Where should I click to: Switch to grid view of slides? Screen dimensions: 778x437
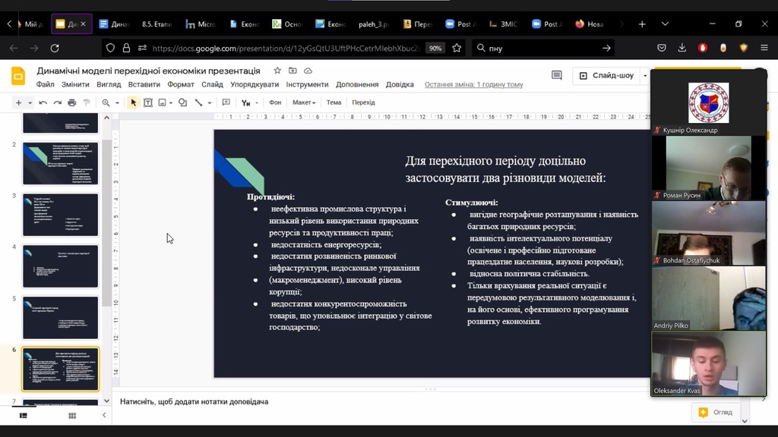coord(72,415)
